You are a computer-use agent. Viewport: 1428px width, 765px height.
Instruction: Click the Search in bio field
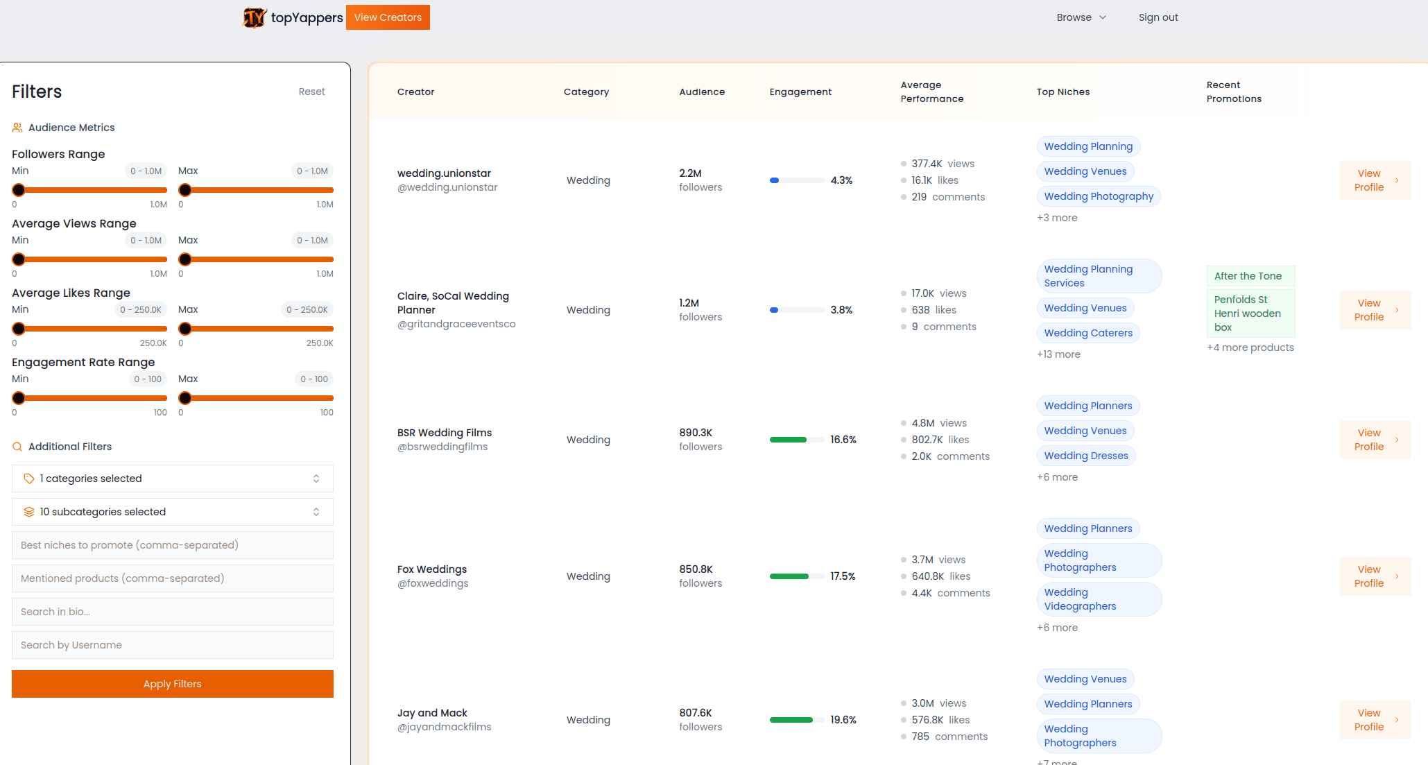tap(173, 612)
